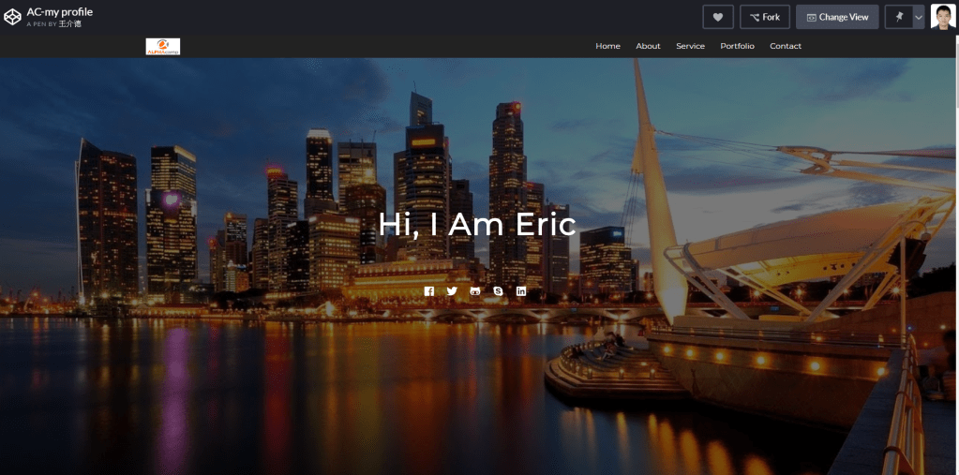Click the GitHub cat icon

(x=475, y=291)
